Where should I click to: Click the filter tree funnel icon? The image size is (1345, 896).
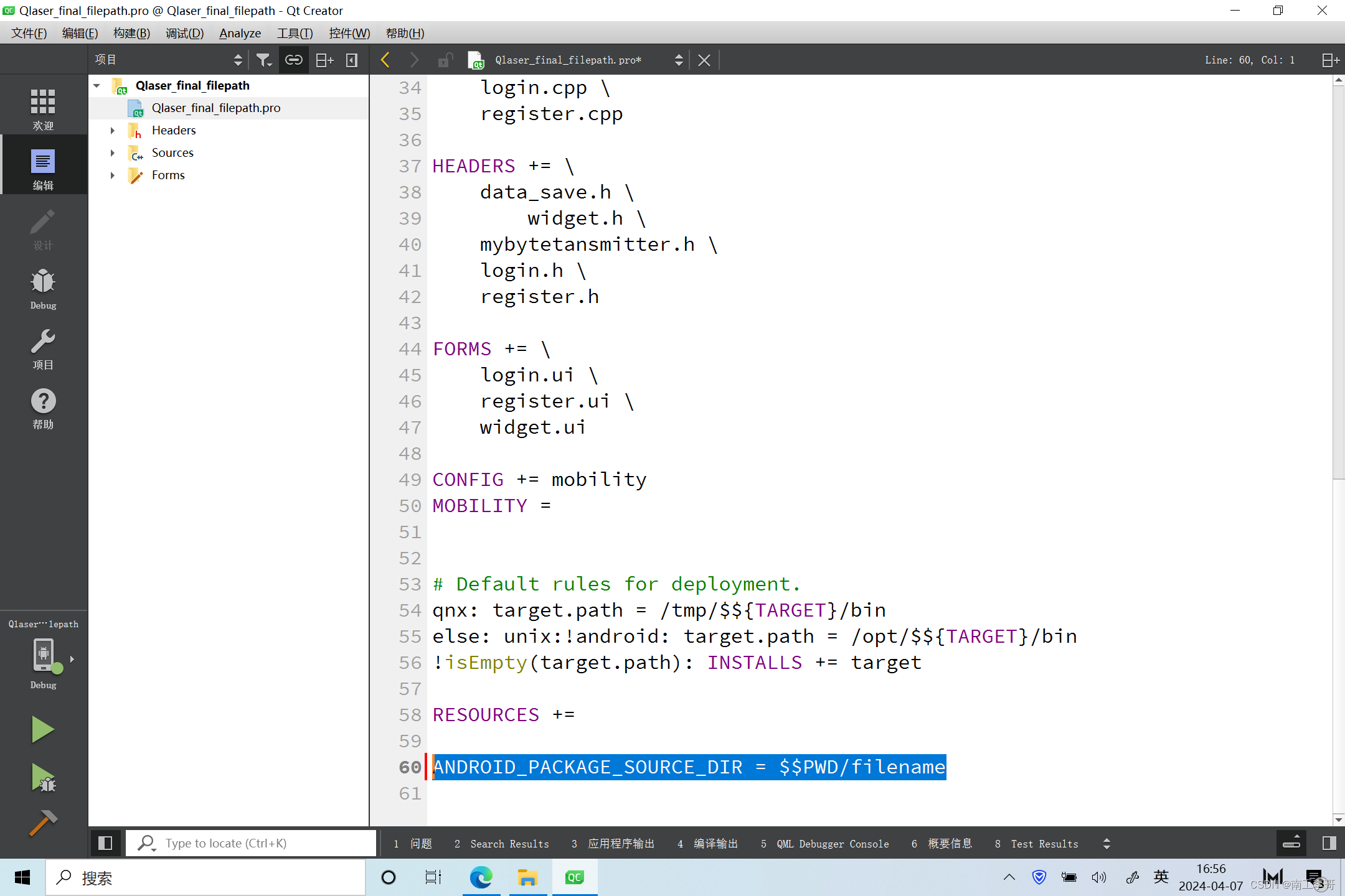pyautogui.click(x=263, y=60)
